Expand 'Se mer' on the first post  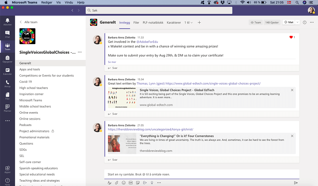[x=112, y=62]
